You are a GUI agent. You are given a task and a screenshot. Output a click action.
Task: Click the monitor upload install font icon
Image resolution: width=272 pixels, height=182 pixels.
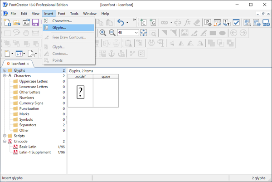(x=266, y=22)
